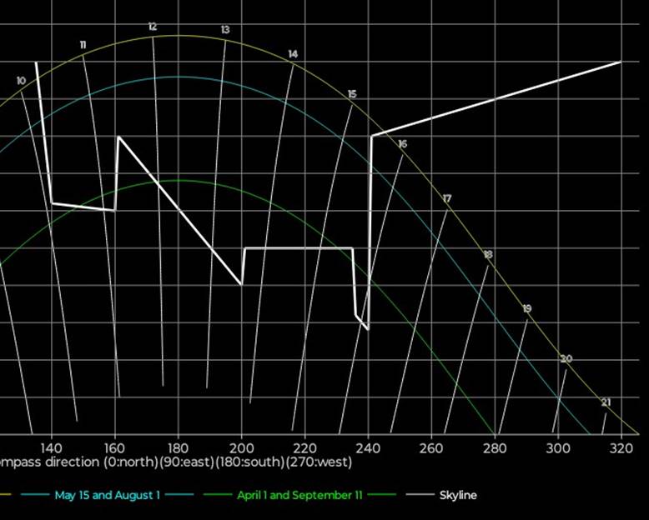Click the hour 18 marker label
This screenshot has width=649, height=520.
(488, 254)
